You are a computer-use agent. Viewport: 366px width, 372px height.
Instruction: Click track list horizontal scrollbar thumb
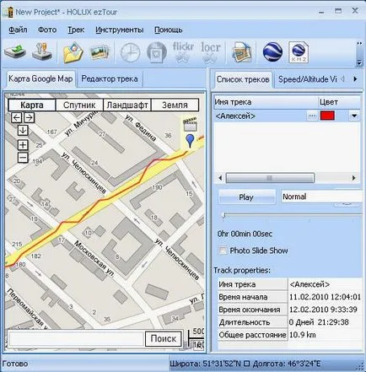(270, 178)
